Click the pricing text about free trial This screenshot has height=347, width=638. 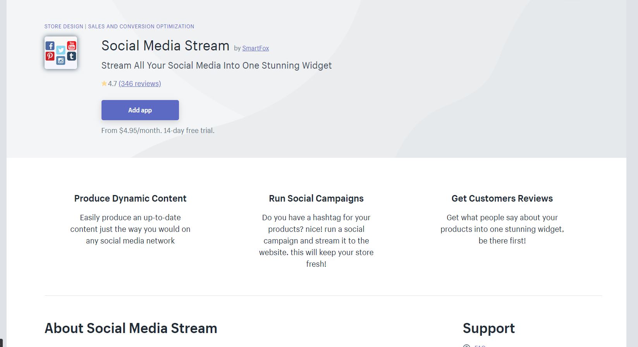tap(158, 131)
